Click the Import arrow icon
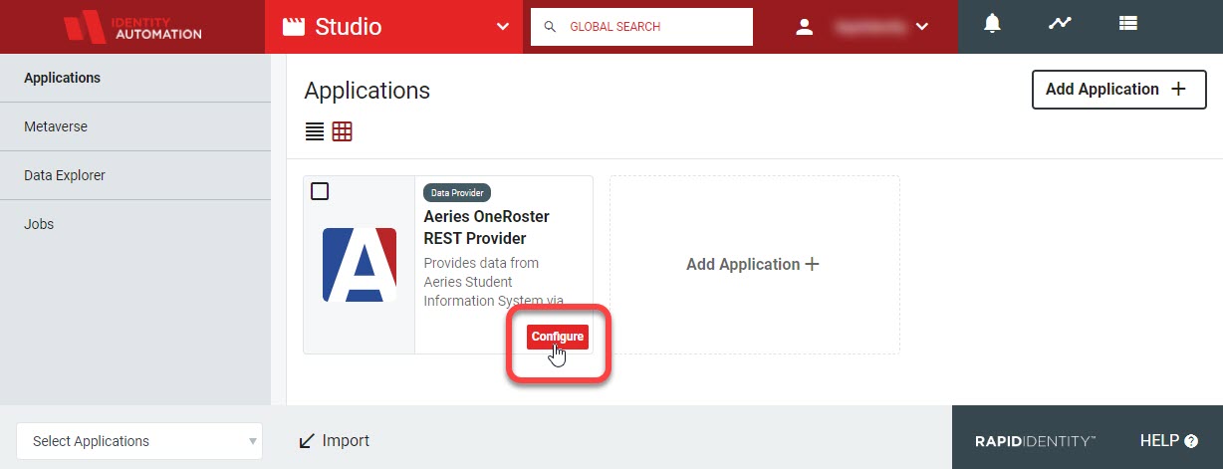Image resolution: width=1223 pixels, height=469 pixels. 307,441
